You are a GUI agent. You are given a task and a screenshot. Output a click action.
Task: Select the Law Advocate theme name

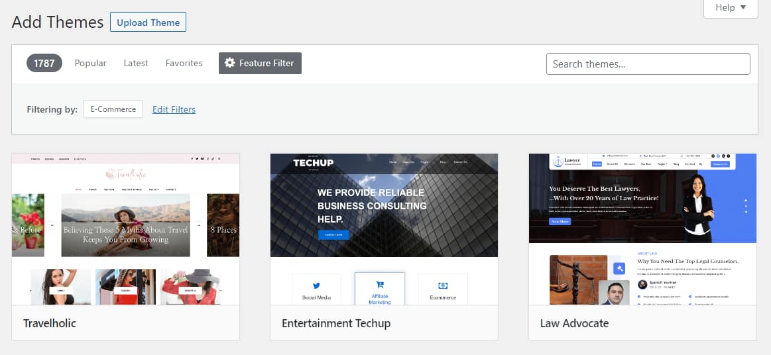point(574,323)
